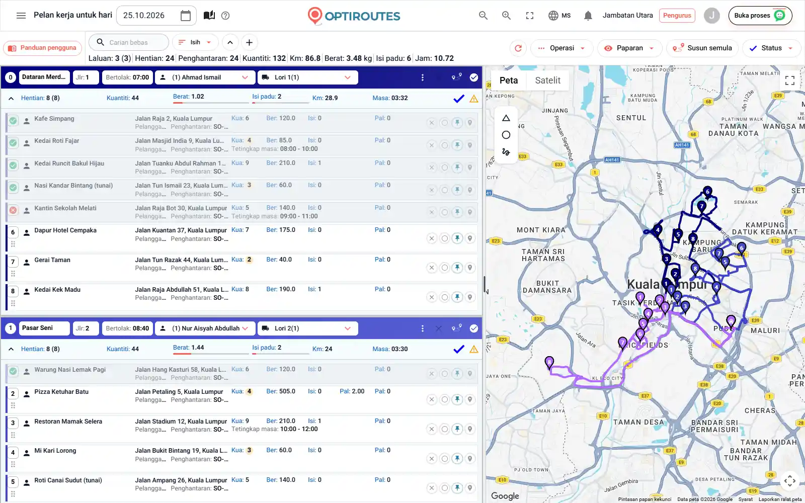Screen dimensions: 805x503
Task: Select the polygon drawing tool on map
Action: pyautogui.click(x=506, y=118)
